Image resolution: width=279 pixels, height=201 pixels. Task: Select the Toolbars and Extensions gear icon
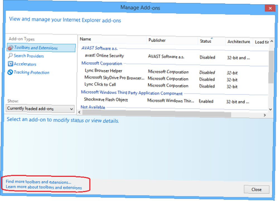pos(11,48)
